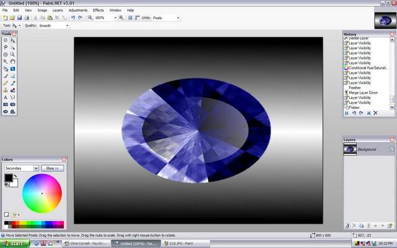397x248 pixels.
Task: Open the File menu
Action: (5, 11)
